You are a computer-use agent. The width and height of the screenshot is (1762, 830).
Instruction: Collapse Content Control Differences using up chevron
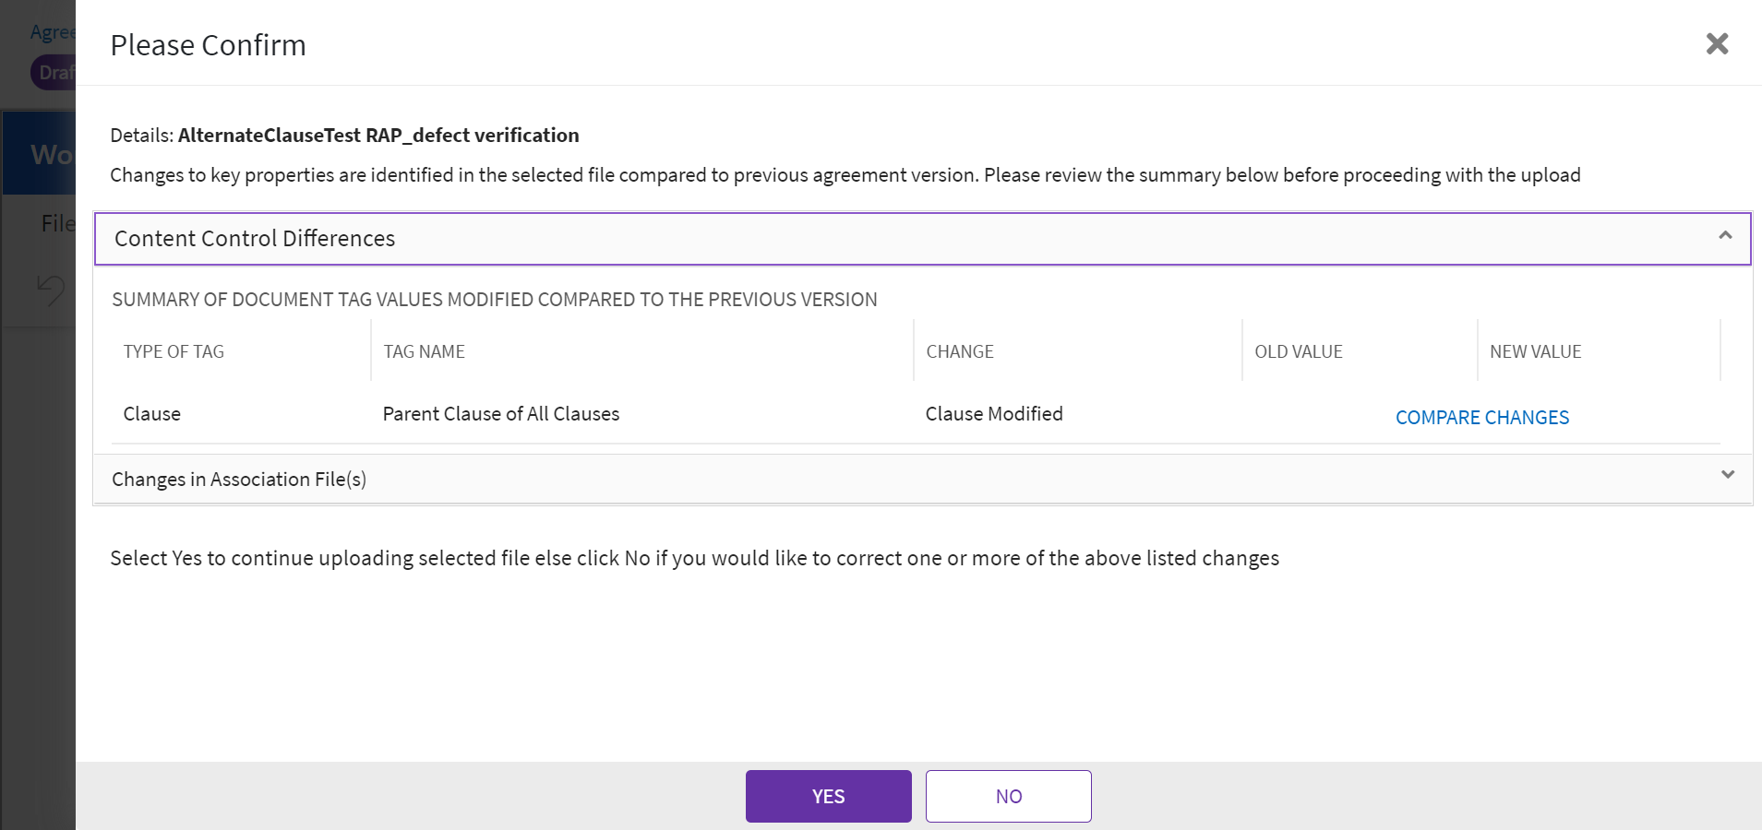pyautogui.click(x=1725, y=236)
